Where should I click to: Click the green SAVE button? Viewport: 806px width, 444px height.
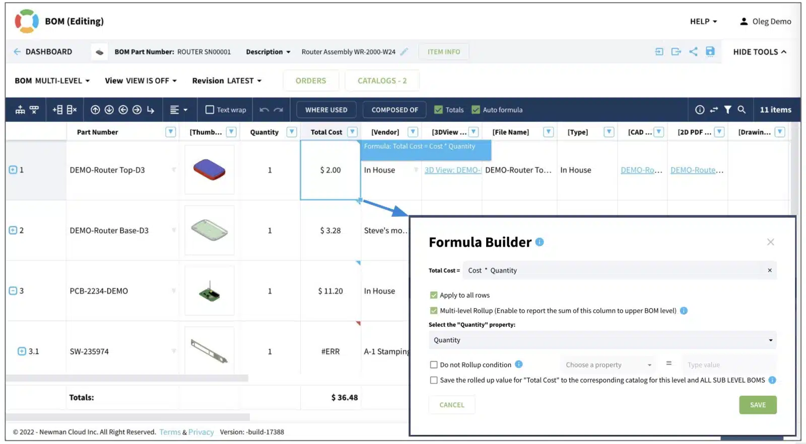758,405
